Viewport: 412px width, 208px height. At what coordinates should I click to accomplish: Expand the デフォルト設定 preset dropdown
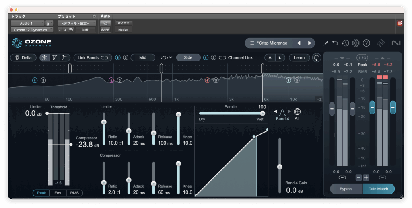tap(76, 24)
